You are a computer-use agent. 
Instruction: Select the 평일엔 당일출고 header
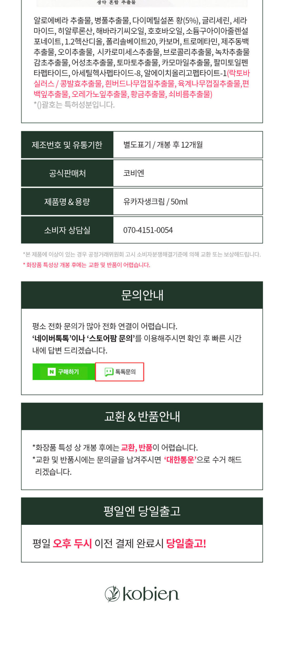[142, 511]
